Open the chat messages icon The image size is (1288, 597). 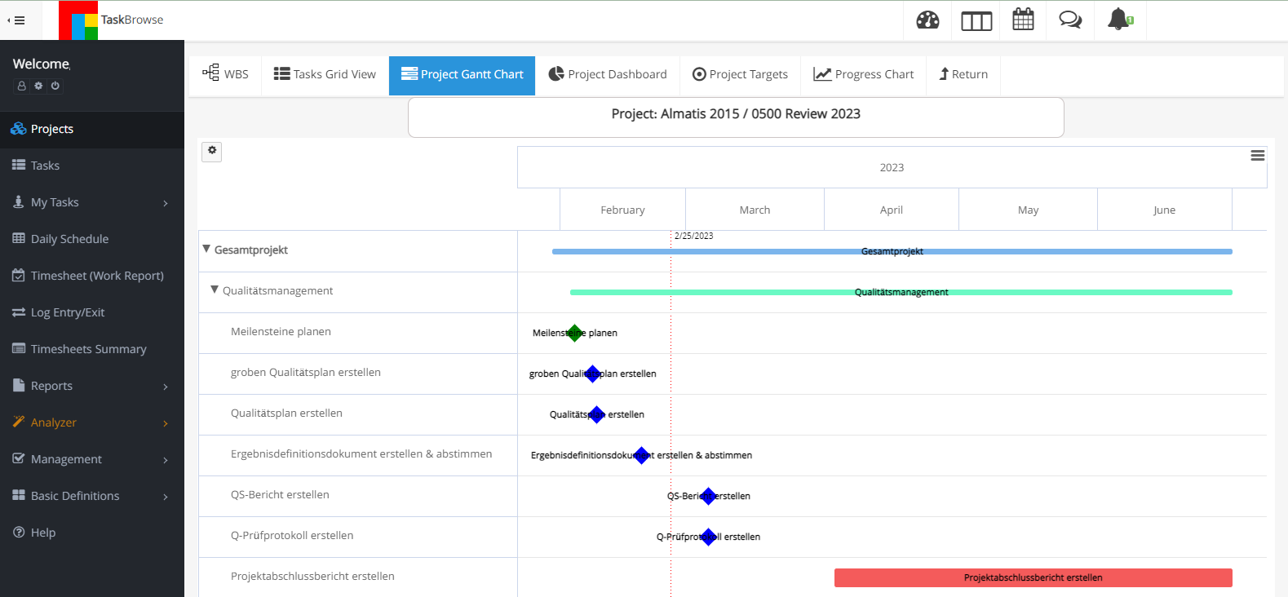1070,20
